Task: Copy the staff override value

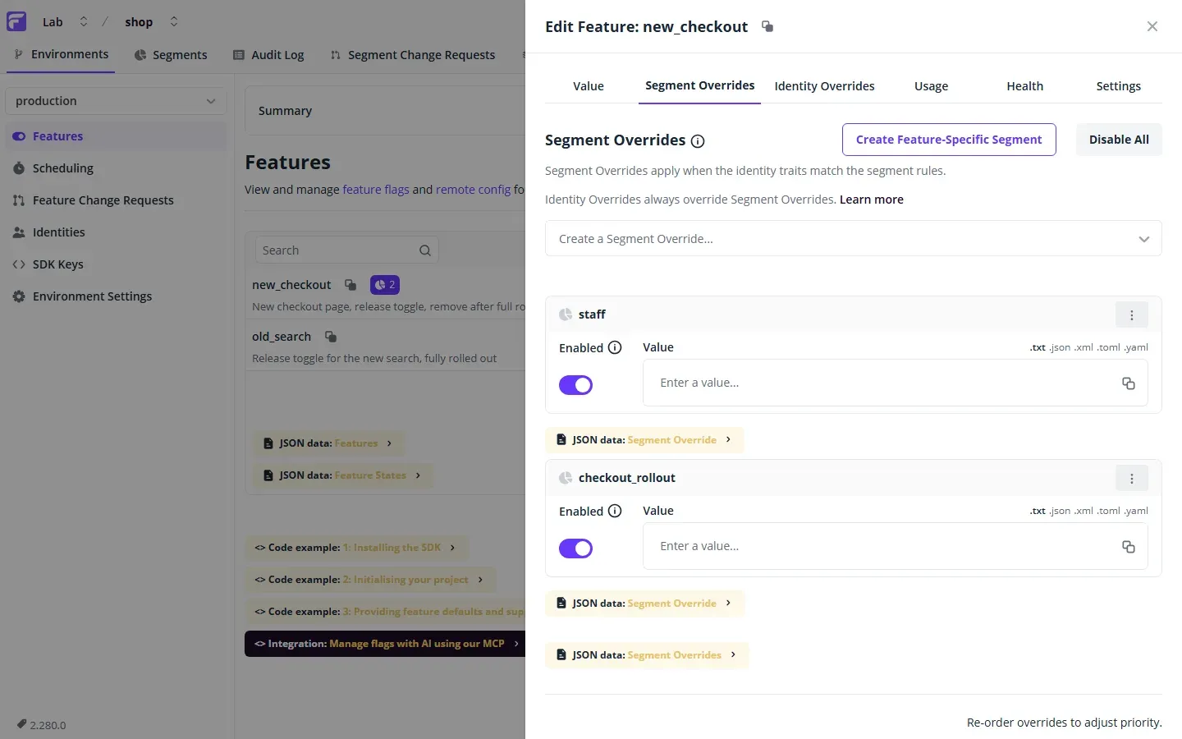Action: pos(1129,383)
